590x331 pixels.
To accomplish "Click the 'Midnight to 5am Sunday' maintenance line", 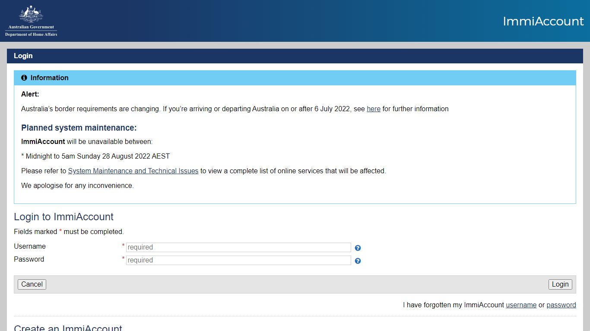I will click(95, 156).
